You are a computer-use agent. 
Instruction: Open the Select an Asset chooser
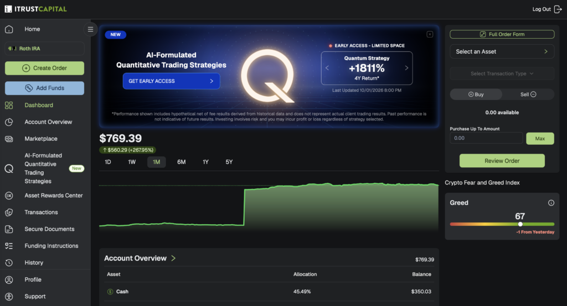[502, 51]
